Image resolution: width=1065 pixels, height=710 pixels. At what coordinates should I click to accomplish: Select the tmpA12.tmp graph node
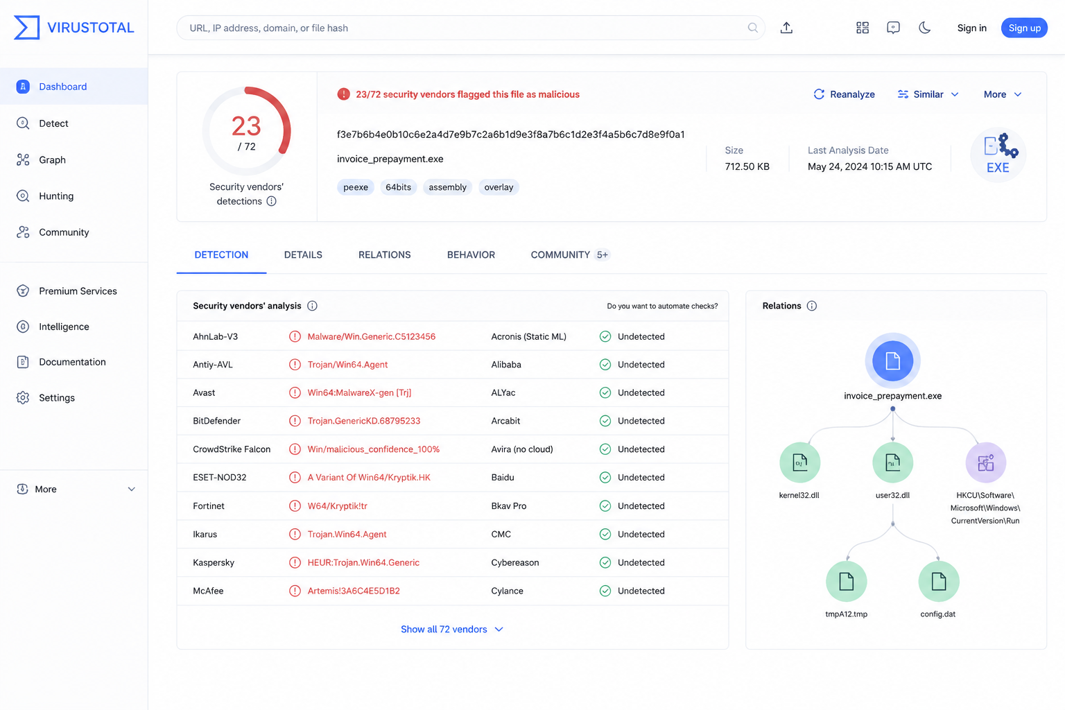(x=846, y=582)
